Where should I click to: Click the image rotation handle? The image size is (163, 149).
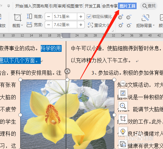coord(67,71)
